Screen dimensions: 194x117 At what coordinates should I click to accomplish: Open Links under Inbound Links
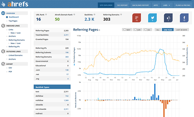[x=11, y=29]
